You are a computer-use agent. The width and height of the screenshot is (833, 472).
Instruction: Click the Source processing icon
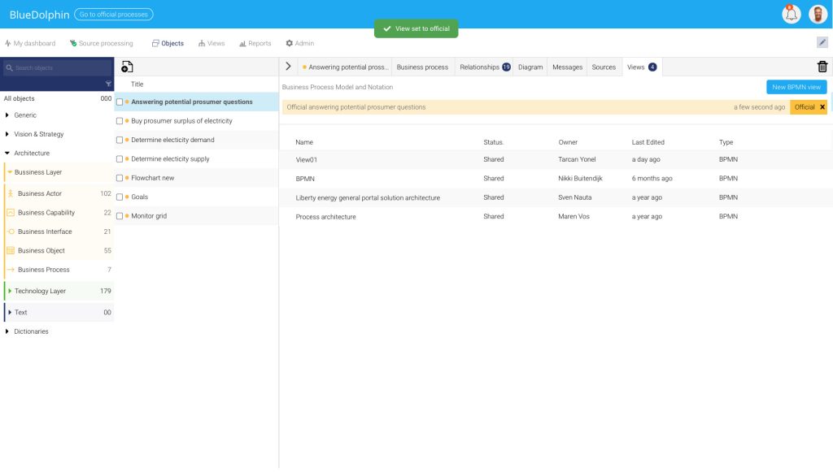pos(73,44)
